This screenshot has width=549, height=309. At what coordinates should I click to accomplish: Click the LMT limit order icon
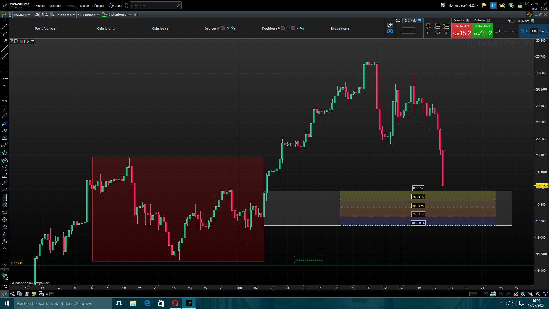click(437, 27)
